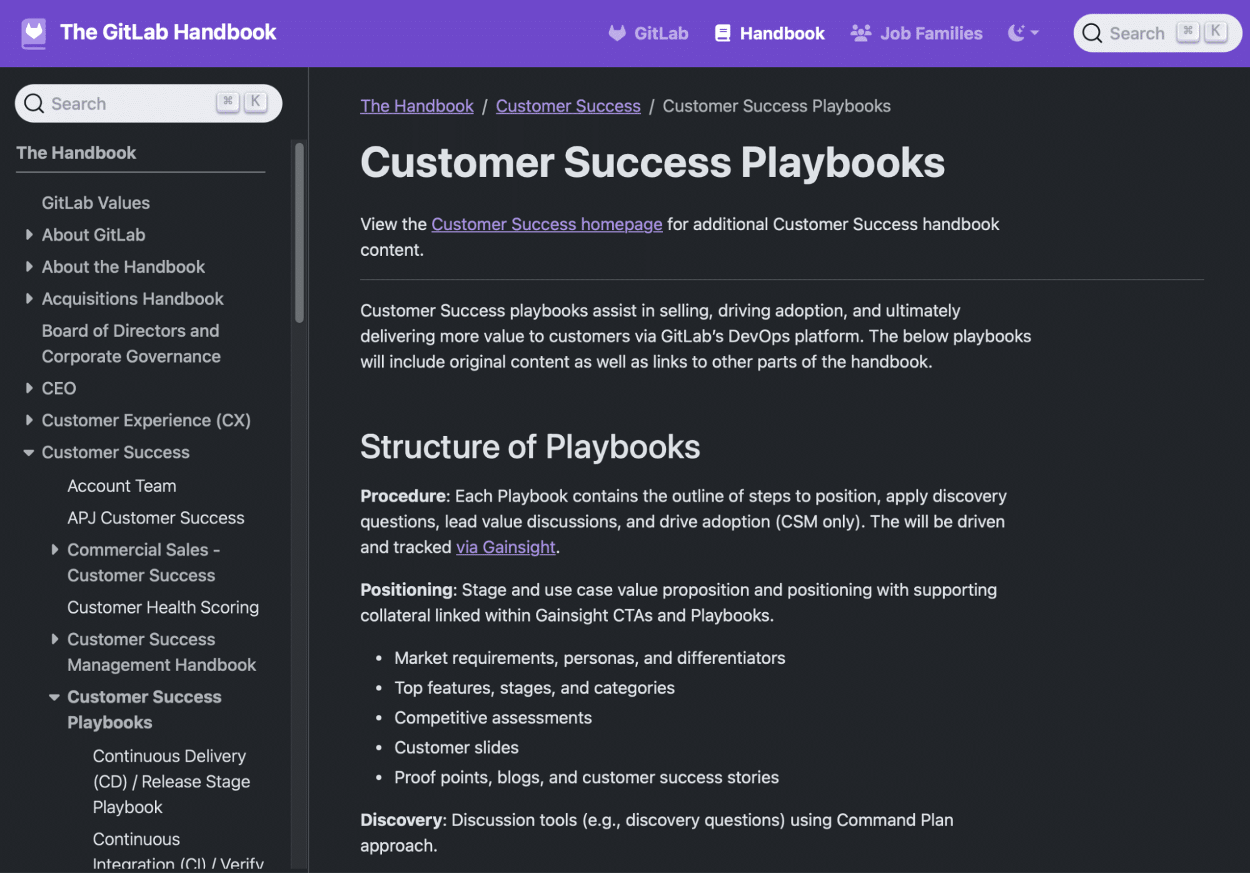
Task: Click the GitLab tanuki icon in top navigation
Action: (618, 33)
